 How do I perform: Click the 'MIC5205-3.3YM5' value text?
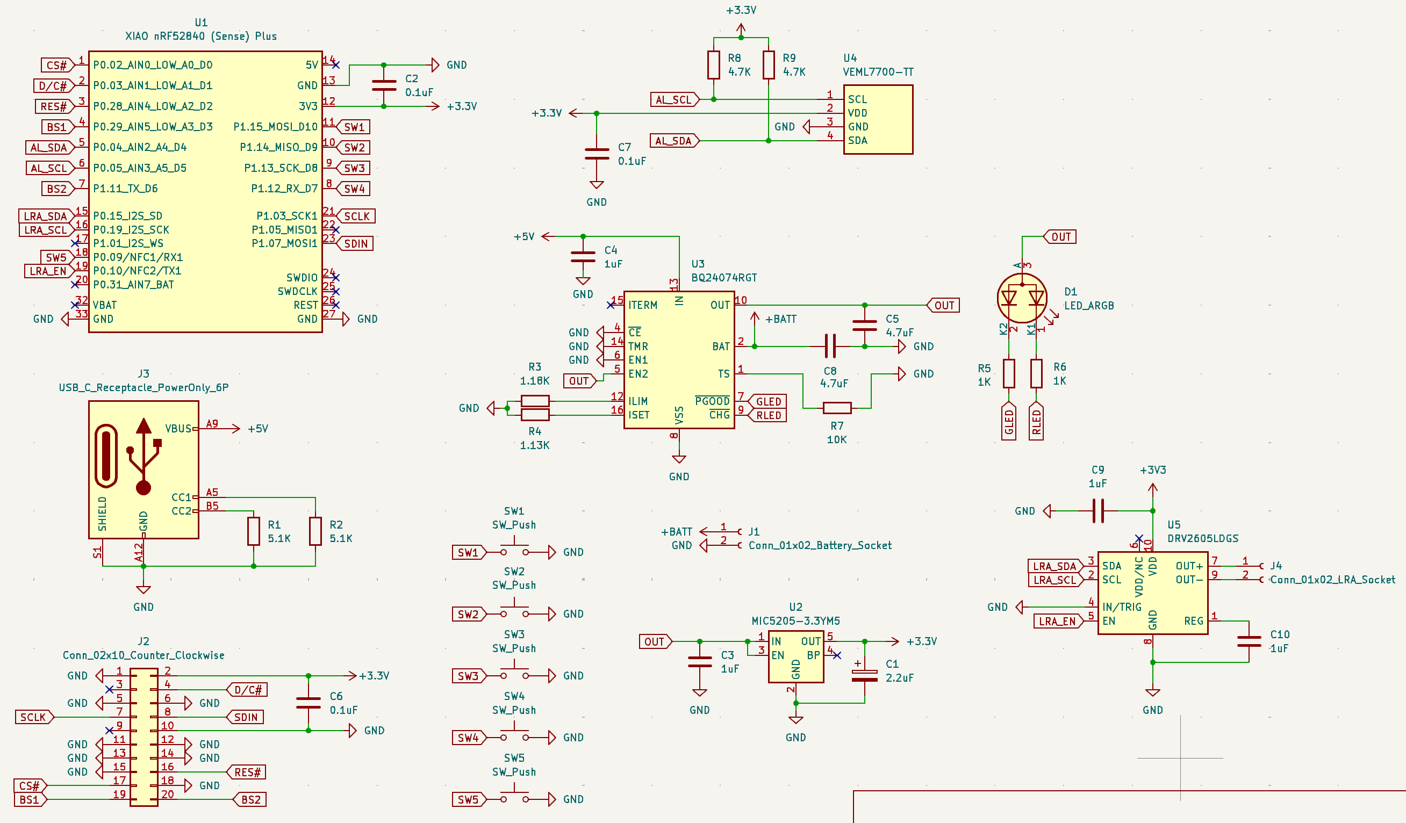coord(795,621)
